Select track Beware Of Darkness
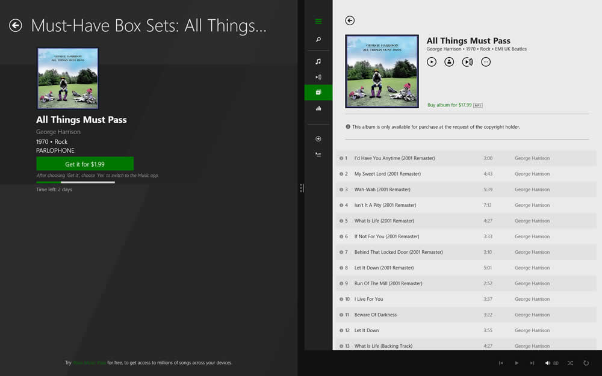This screenshot has height=376, width=602. (466, 315)
